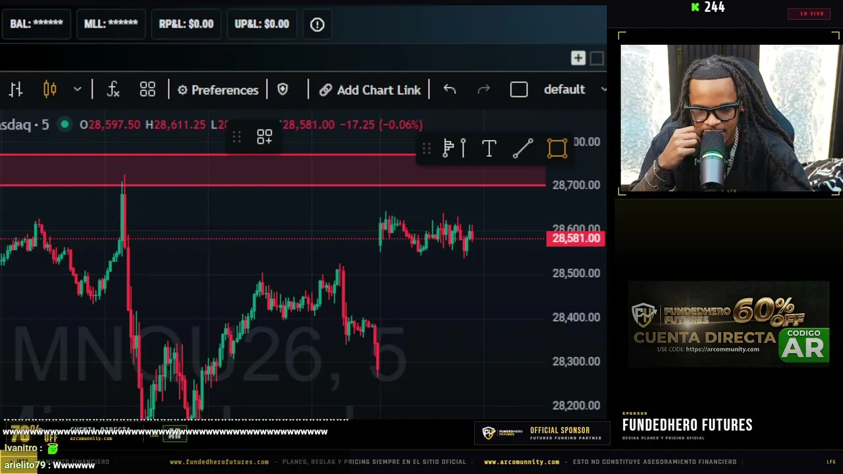843x474 pixels.
Task: Click the UP&L $0.00 box
Action: click(261, 24)
